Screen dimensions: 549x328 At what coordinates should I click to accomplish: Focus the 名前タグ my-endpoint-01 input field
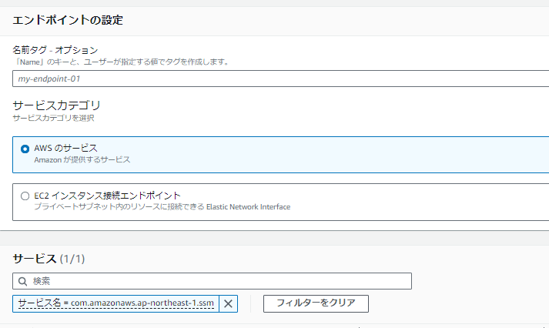tap(280, 79)
